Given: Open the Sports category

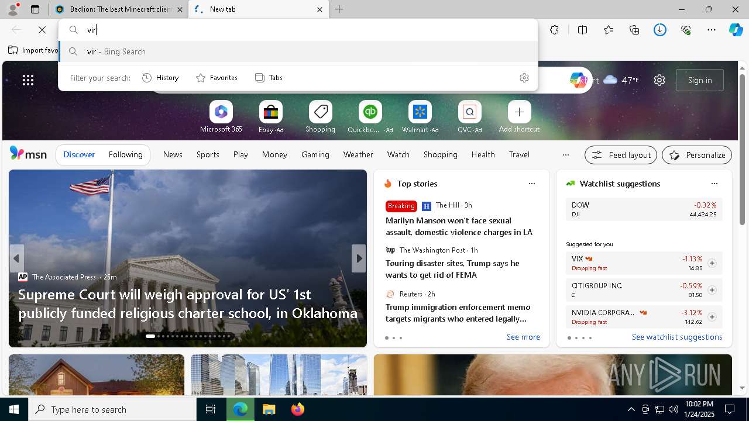Looking at the screenshot, I should click(x=208, y=154).
